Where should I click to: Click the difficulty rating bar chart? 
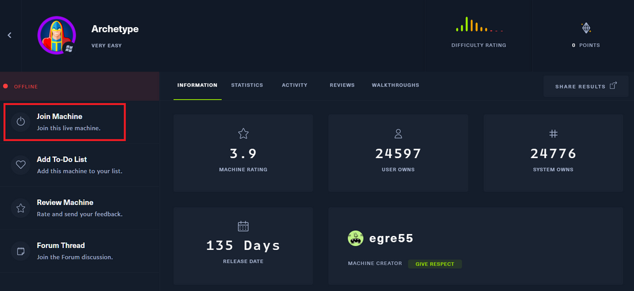pyautogui.click(x=479, y=25)
